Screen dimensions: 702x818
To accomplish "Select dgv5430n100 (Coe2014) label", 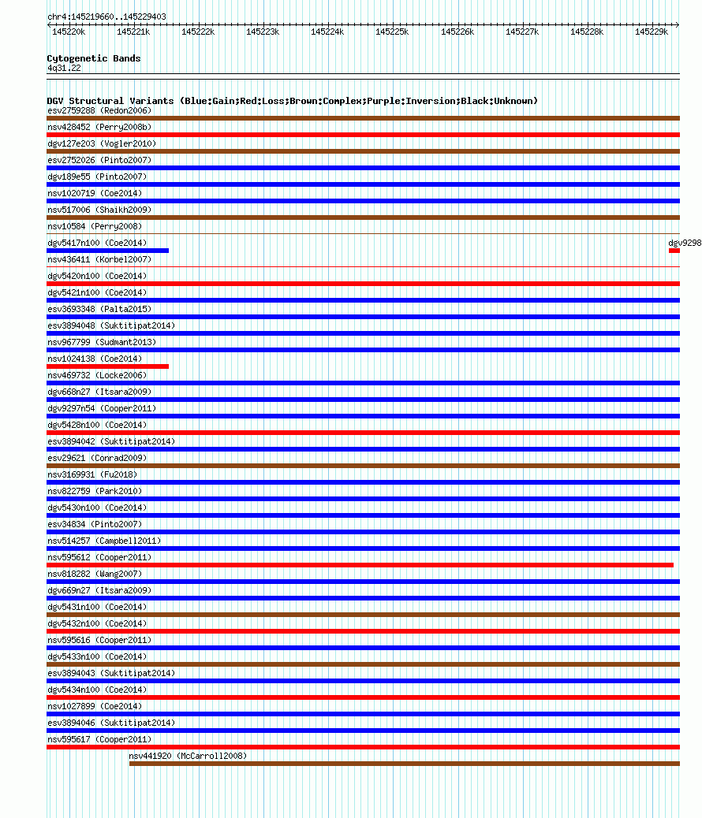I will pyautogui.click(x=97, y=508).
